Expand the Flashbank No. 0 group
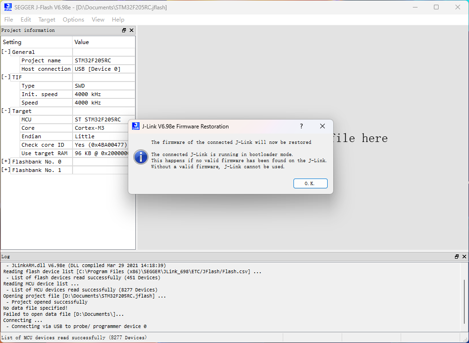This screenshot has height=343, width=469. 6,161
